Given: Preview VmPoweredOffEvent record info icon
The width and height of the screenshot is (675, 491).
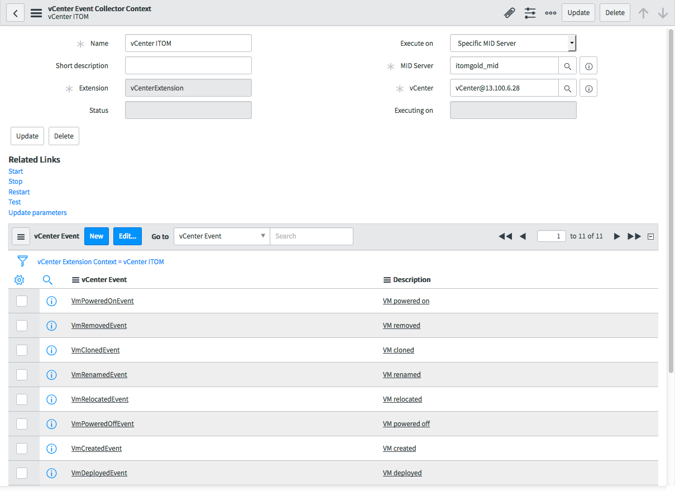Looking at the screenshot, I should [51, 424].
